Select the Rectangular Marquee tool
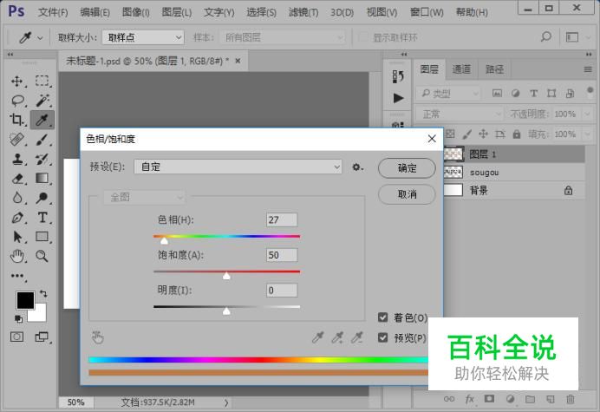The height and width of the screenshot is (412, 600). 42,81
